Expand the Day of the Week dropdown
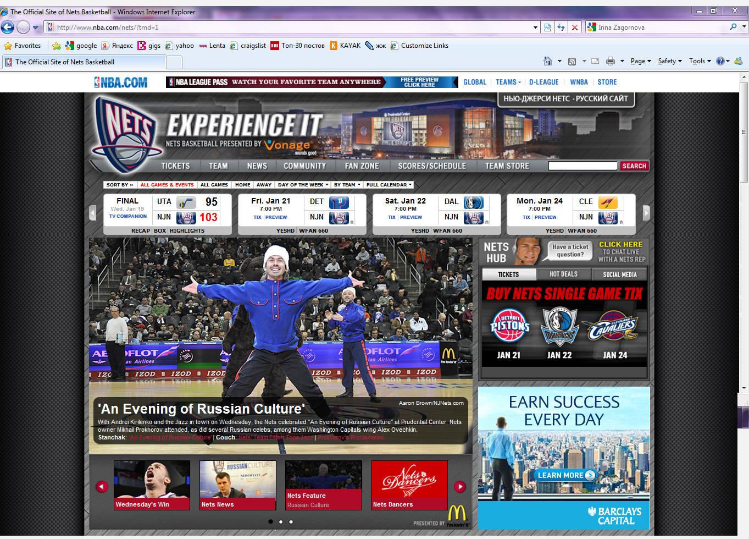749x539 pixels. (303, 185)
